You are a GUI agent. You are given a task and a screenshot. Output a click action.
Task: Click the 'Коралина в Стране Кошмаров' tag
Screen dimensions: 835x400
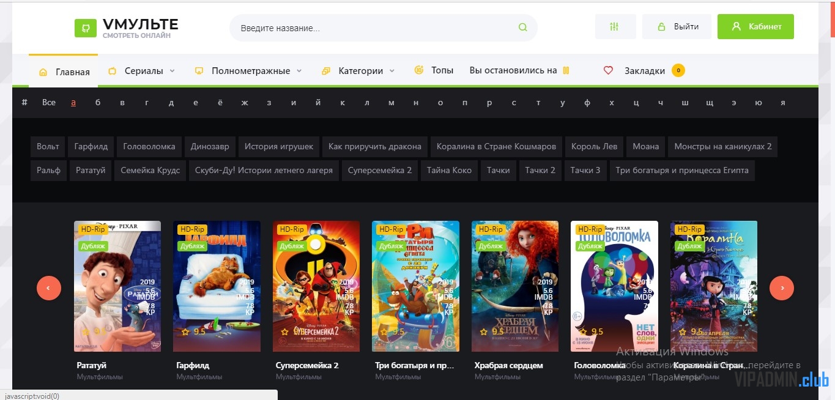tap(496, 147)
